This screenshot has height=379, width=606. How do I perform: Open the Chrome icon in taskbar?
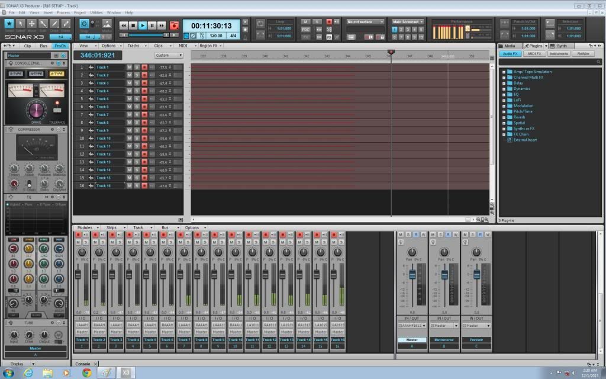[x=86, y=372]
